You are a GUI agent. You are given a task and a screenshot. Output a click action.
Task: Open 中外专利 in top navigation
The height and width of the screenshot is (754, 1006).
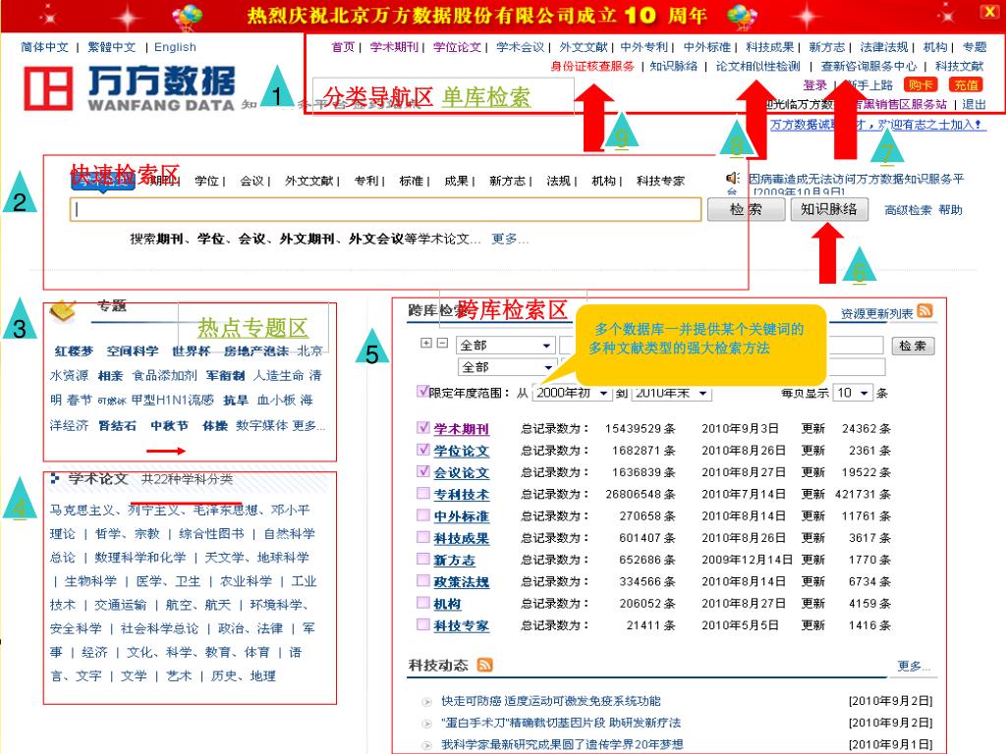[644, 47]
